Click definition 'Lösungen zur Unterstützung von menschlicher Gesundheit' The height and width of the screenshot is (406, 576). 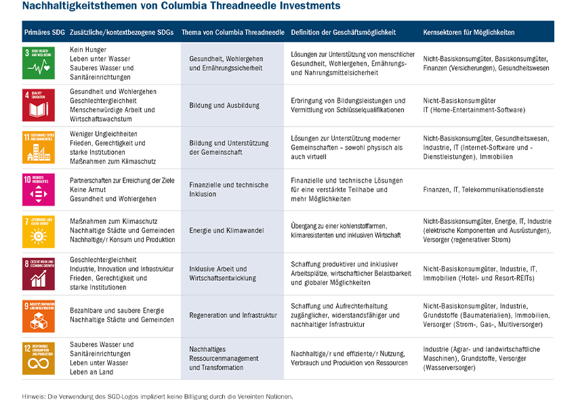click(352, 64)
